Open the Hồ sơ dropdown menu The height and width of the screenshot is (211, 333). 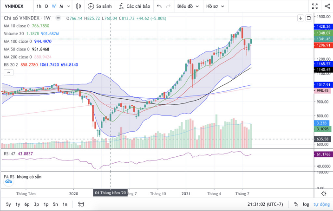tap(216, 6)
